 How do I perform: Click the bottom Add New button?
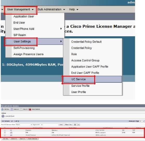tap(5, 139)
